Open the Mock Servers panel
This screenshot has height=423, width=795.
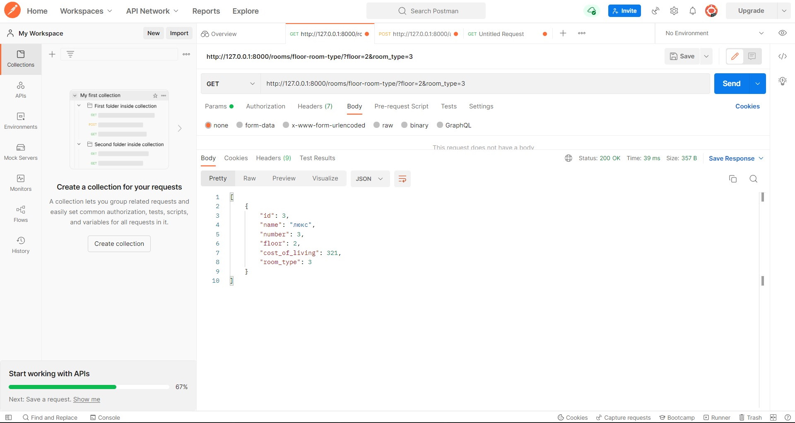point(20,151)
